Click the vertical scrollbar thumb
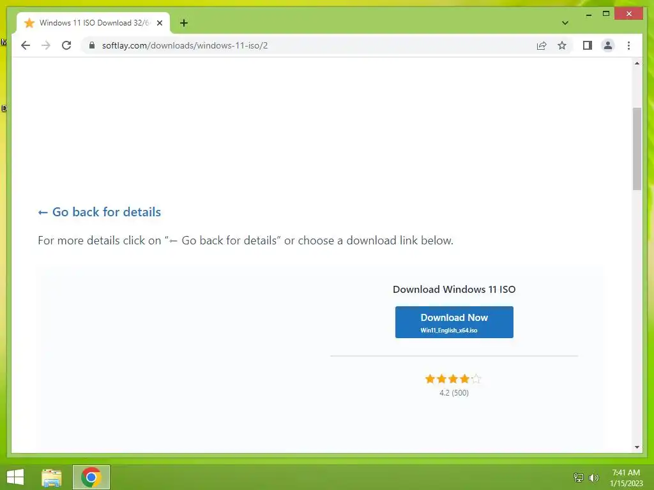This screenshot has width=654, height=490. pos(637,149)
